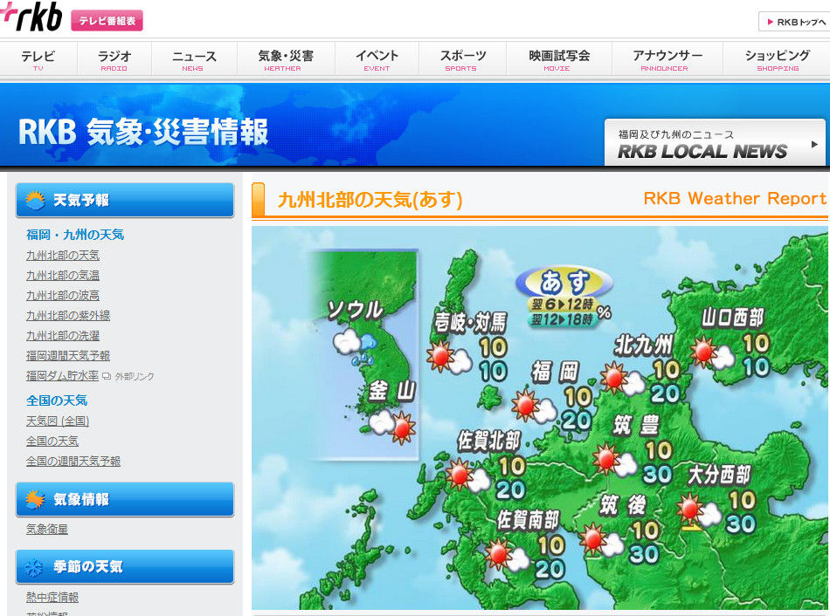Viewport: 830px width, 616px height.
Task: Open the ラジオ RADIO menu
Action: pyautogui.click(x=114, y=59)
